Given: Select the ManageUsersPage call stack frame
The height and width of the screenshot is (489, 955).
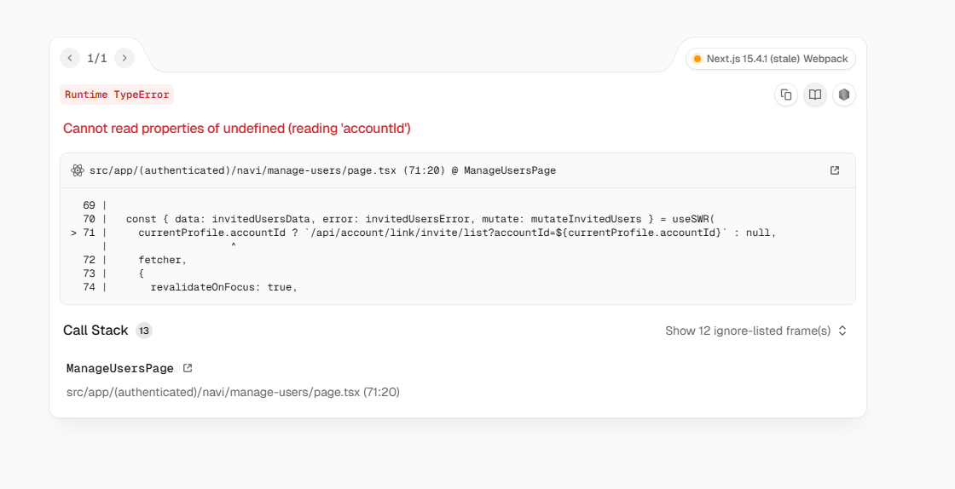Looking at the screenshot, I should 120,369.
